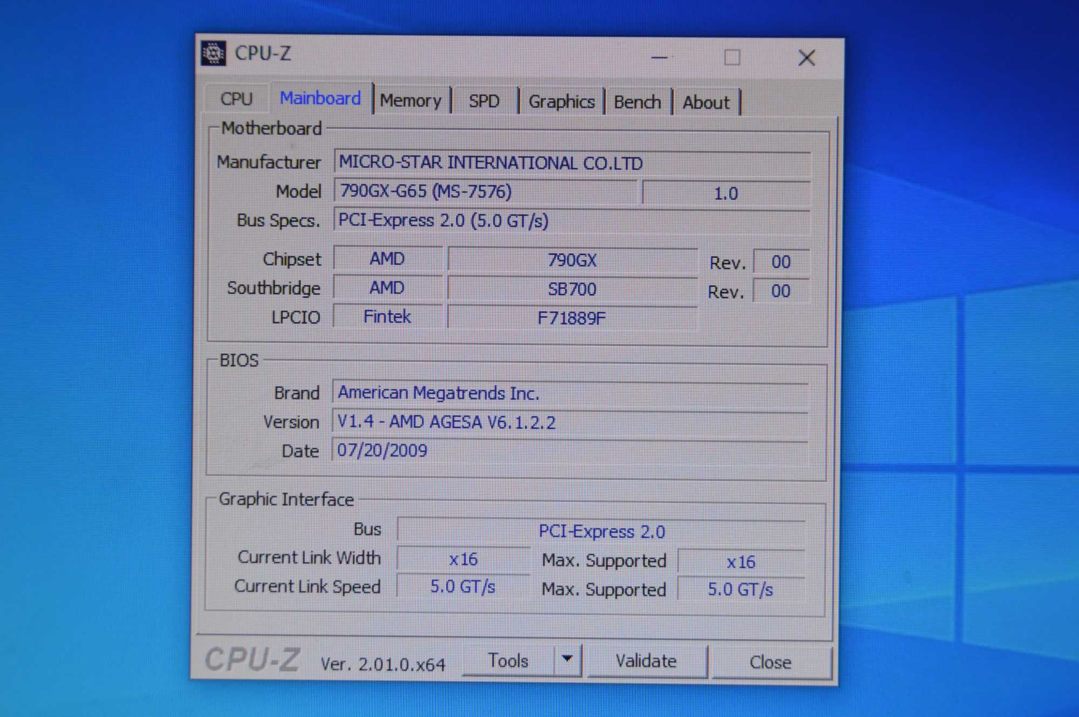1079x717 pixels.
Task: Switch to the SPD tab
Action: [x=484, y=101]
